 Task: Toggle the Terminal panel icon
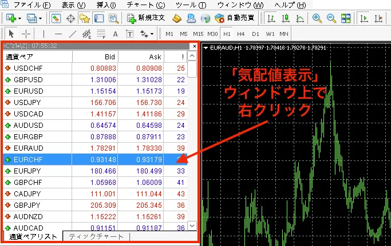click(x=99, y=18)
